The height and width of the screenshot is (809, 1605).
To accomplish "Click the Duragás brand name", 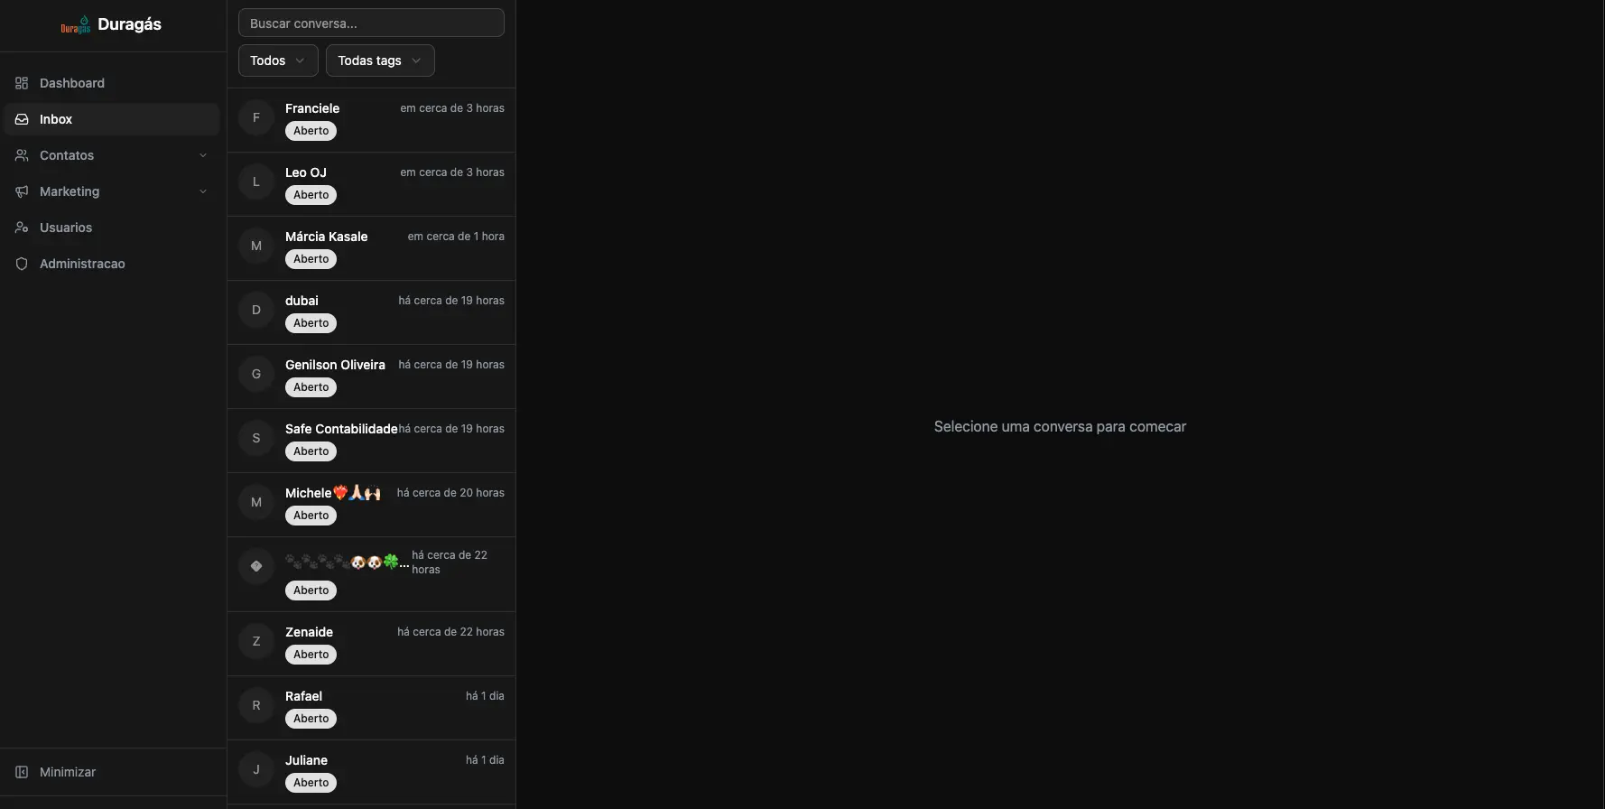I will [129, 24].
